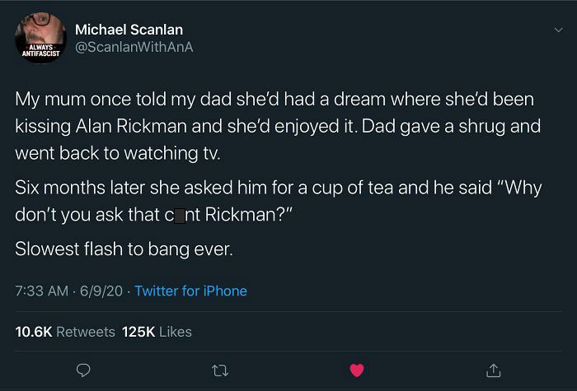Click the 6/9/20 date
This screenshot has width=577, height=391.
(x=103, y=291)
